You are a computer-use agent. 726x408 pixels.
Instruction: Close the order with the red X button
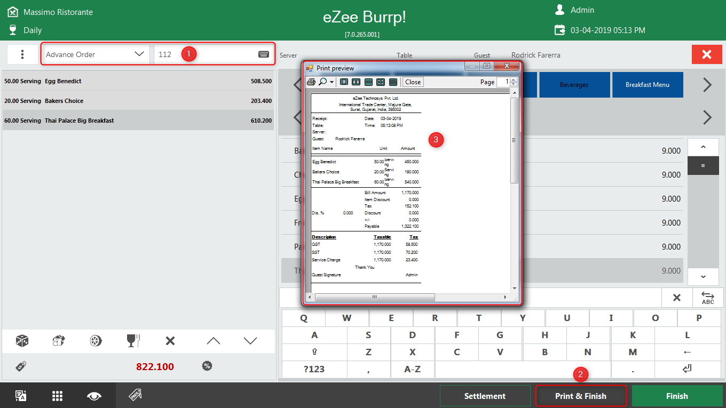707,54
